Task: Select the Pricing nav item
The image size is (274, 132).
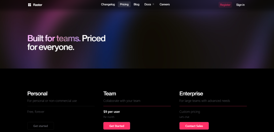Action: pos(124,5)
